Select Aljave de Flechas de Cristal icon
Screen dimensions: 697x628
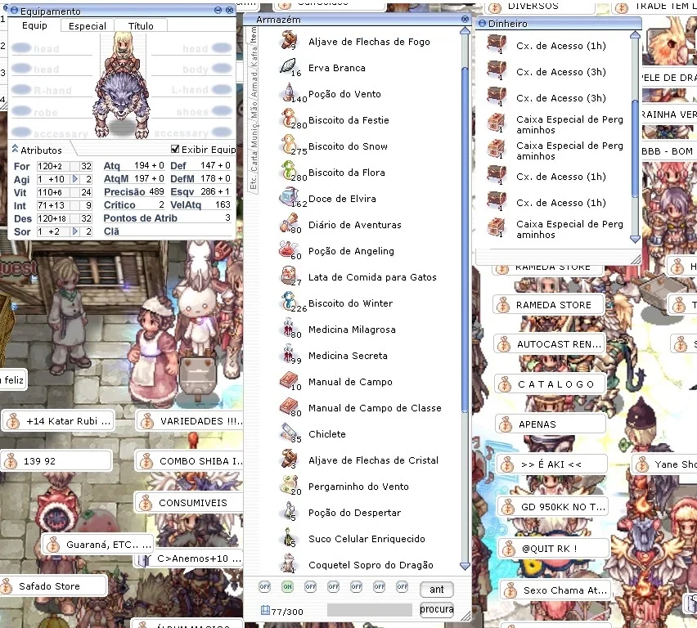pos(289,459)
